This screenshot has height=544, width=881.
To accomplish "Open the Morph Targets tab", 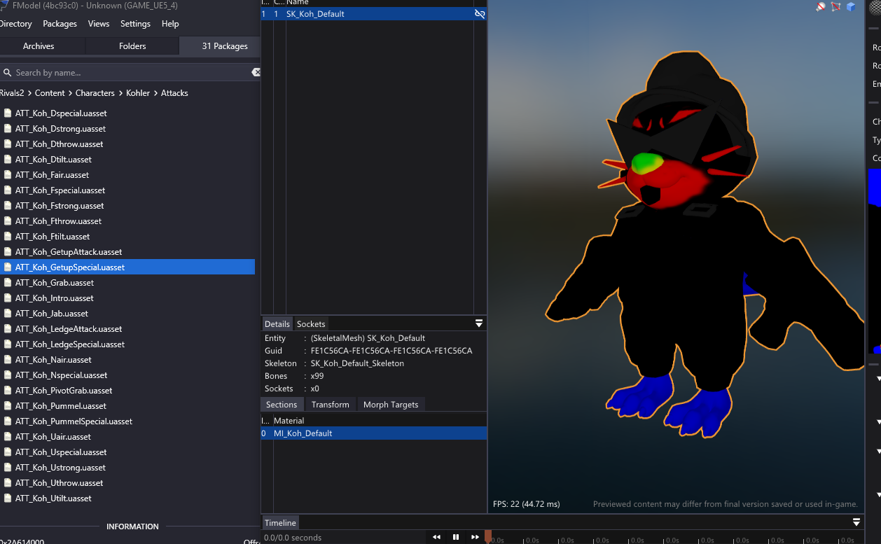I will click(391, 405).
